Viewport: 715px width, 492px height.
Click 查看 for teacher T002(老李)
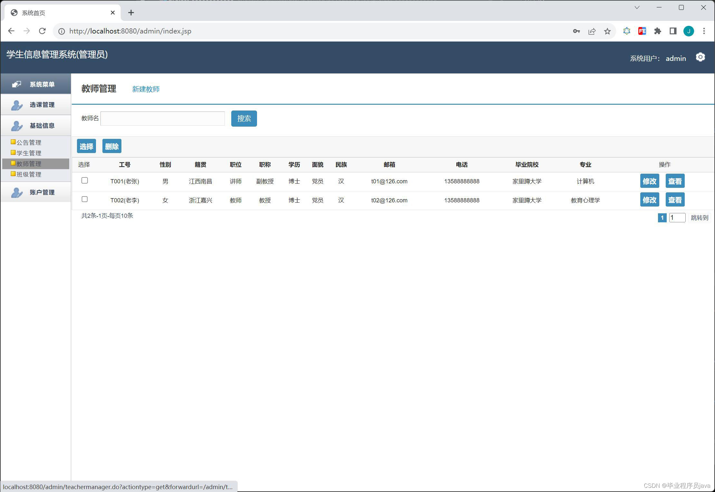(x=675, y=200)
